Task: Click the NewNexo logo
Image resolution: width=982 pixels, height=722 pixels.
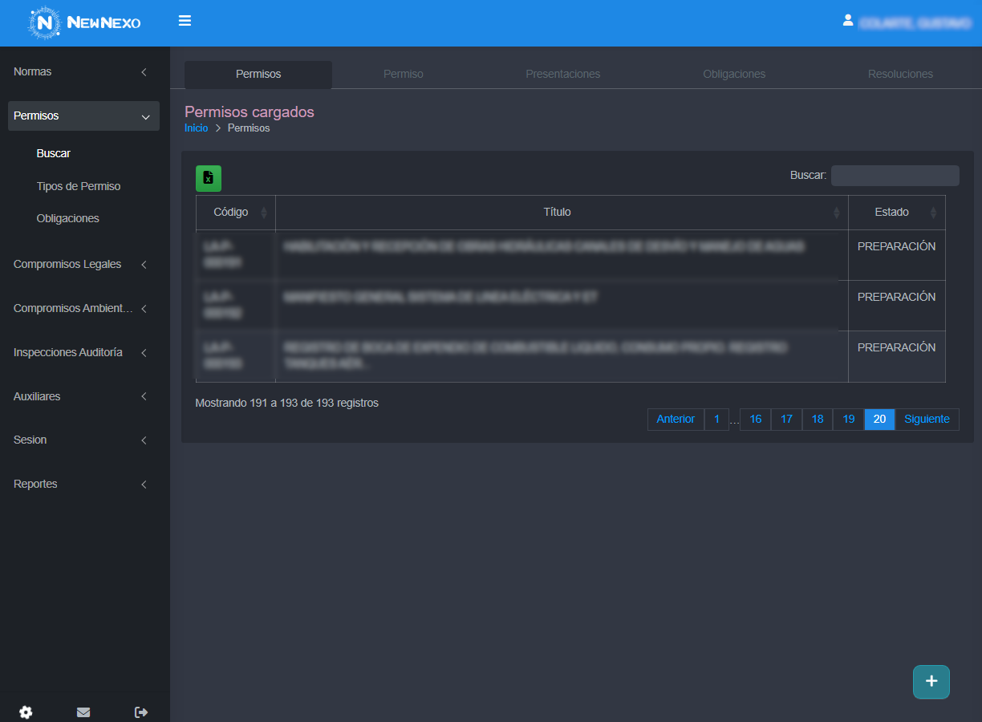Action: coord(84,22)
